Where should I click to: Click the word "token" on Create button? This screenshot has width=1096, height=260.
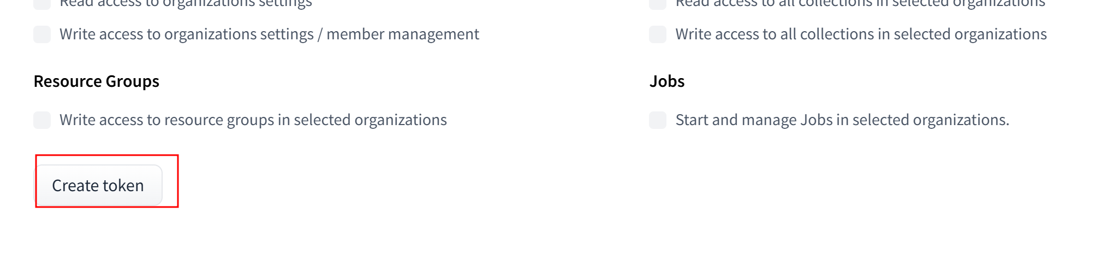coord(123,186)
